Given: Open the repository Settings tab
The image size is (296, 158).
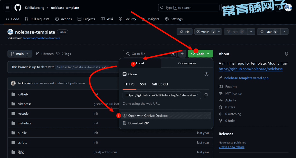Looking at the screenshot, I should pyautogui.click(x=174, y=19).
